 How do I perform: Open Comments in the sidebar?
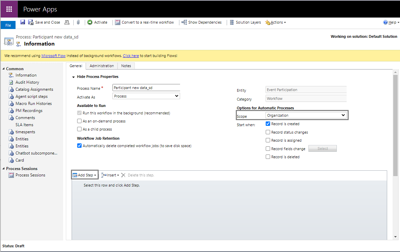[x=25, y=118]
